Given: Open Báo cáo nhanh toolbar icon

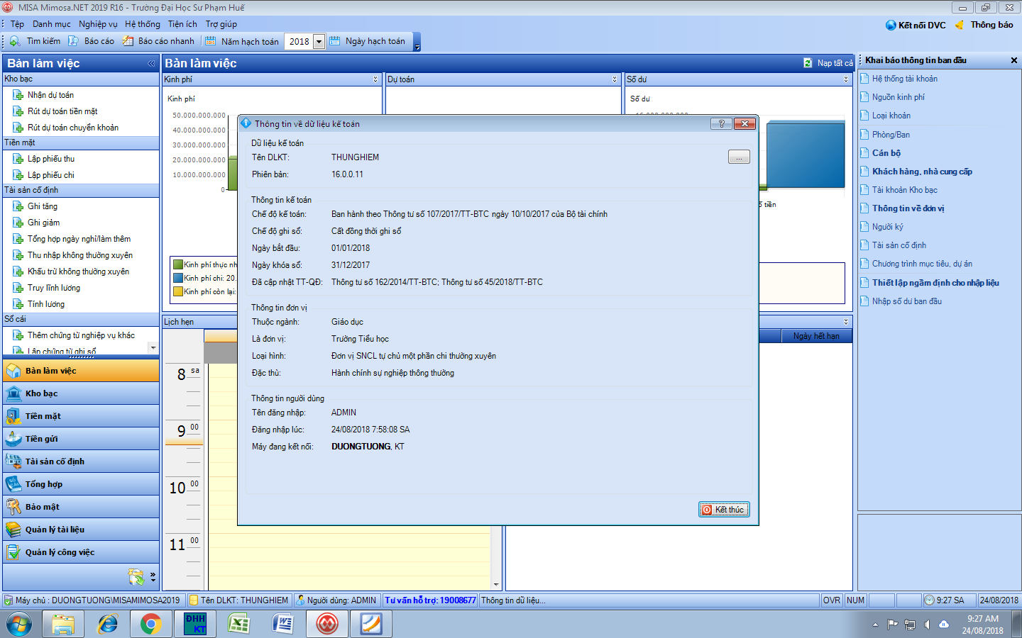Looking at the screenshot, I should [x=128, y=41].
